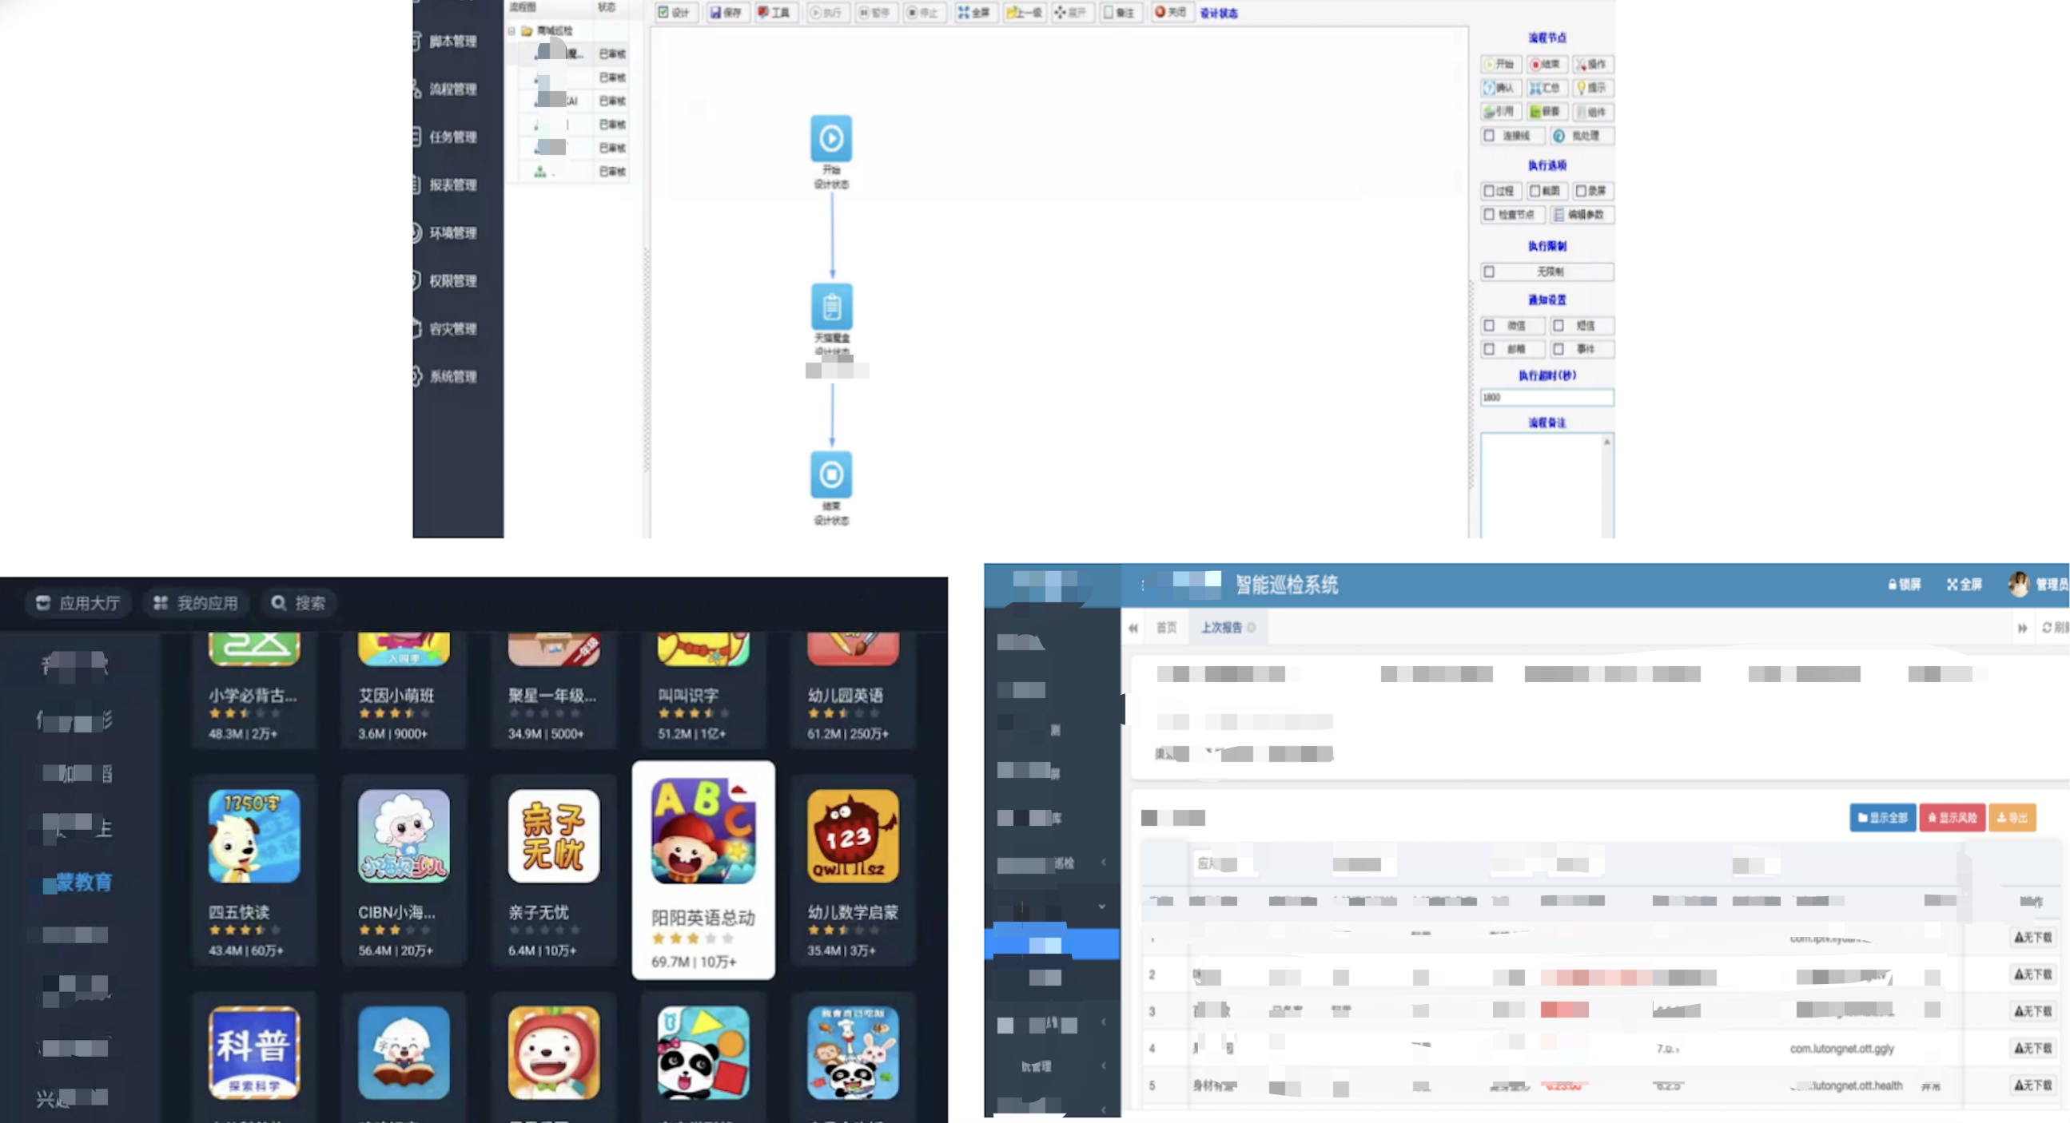Open the 四五快读 app icon
Screen dimensions: 2070x1123
click(x=254, y=836)
